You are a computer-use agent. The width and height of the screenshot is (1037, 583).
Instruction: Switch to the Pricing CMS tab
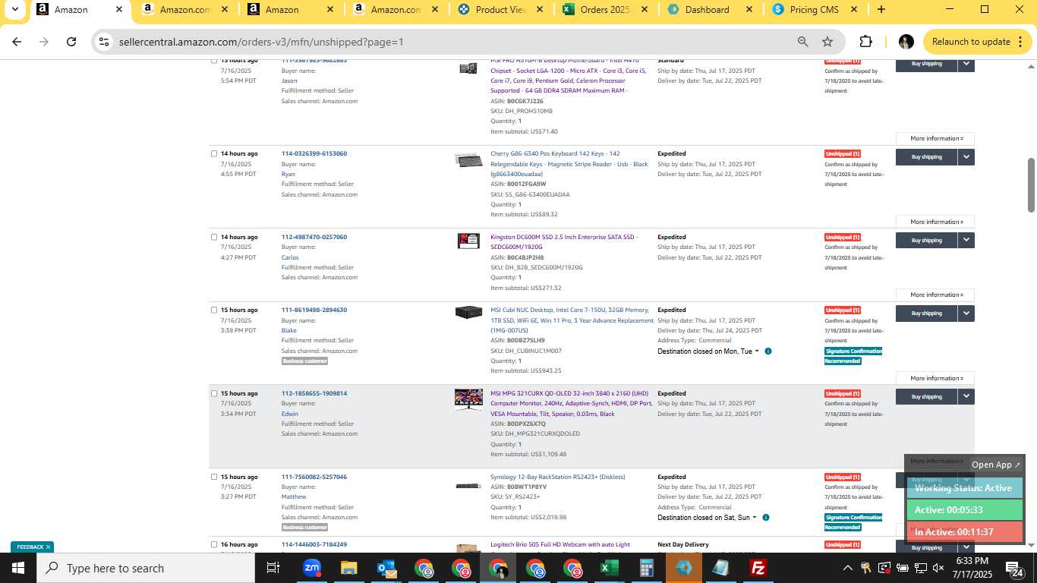click(813, 10)
